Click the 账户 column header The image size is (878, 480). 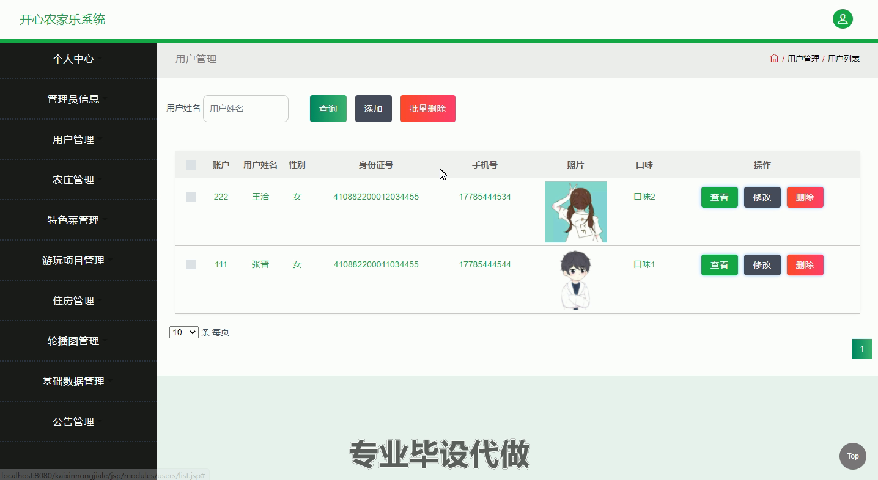coord(221,165)
